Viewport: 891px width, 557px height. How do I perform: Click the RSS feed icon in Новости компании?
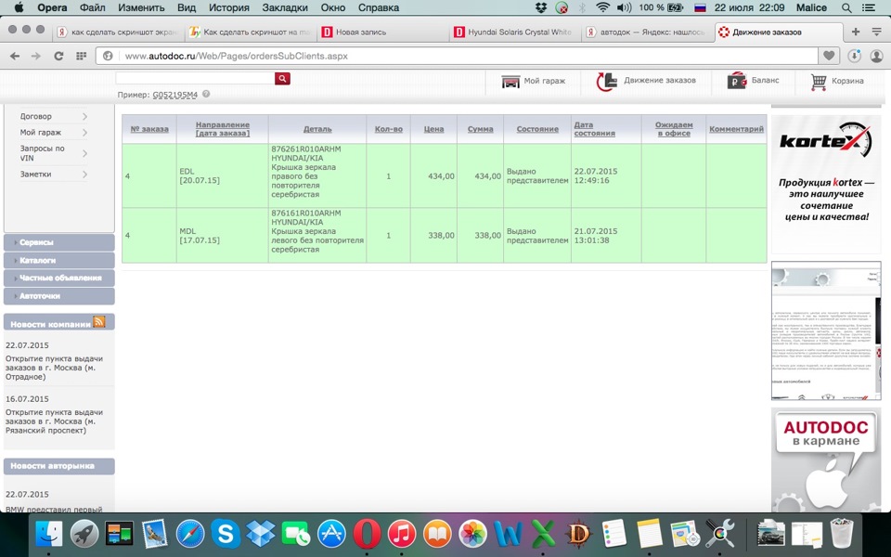99,322
